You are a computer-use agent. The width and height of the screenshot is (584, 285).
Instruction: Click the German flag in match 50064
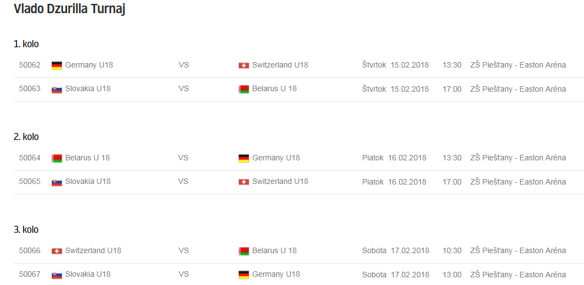coord(244,158)
